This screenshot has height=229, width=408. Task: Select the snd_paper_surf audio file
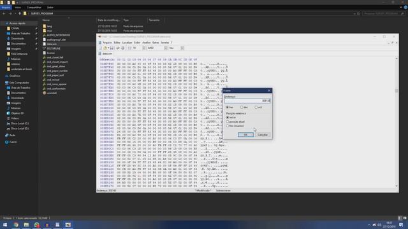click(55, 75)
